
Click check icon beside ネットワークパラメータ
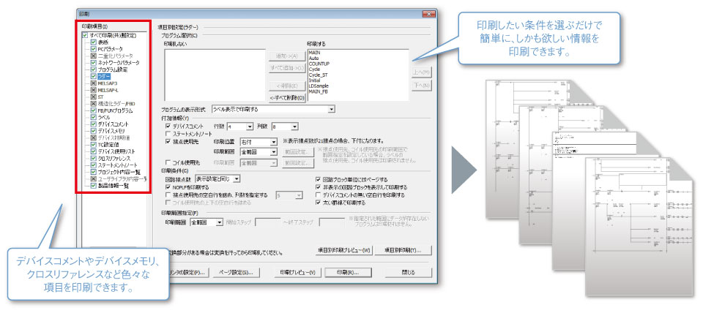click(93, 63)
